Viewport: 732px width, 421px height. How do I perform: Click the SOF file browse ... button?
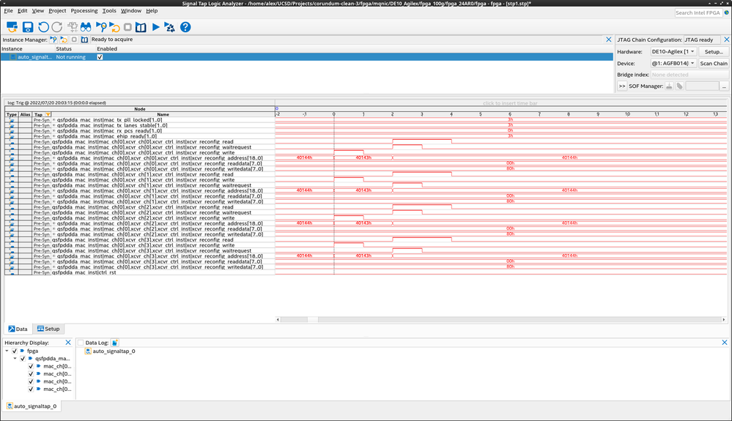coord(724,86)
